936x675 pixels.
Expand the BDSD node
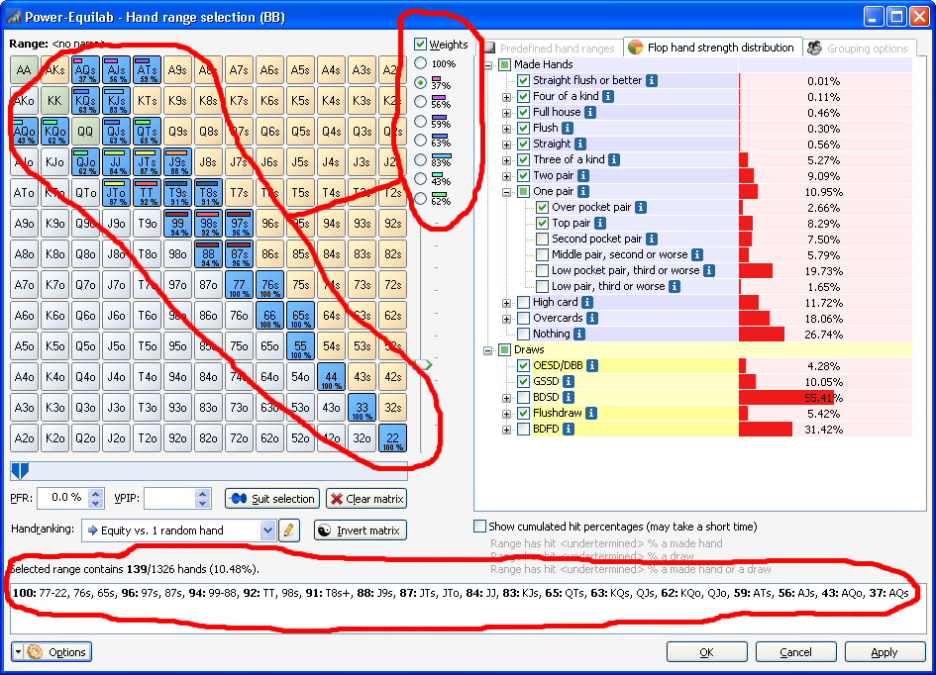click(506, 398)
